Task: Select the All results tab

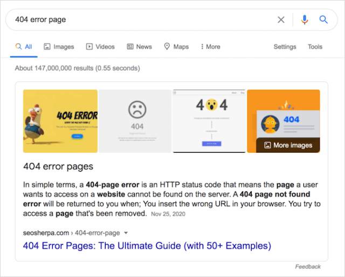Action: pos(24,47)
